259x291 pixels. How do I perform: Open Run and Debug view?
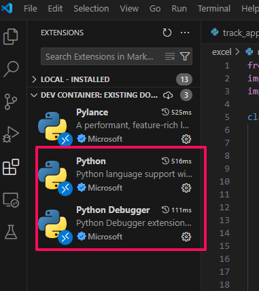click(10, 134)
